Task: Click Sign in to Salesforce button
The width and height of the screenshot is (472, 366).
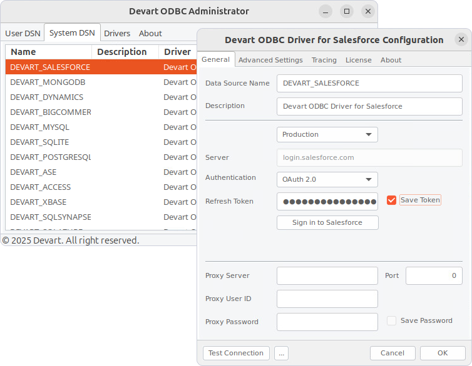Action: point(327,222)
